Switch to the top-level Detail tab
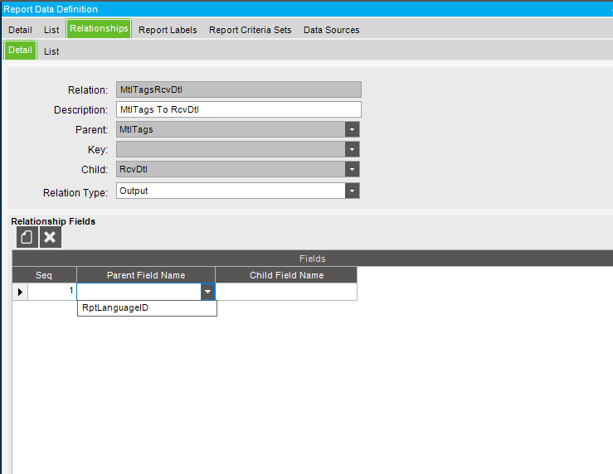The height and width of the screenshot is (474, 613). [21, 30]
